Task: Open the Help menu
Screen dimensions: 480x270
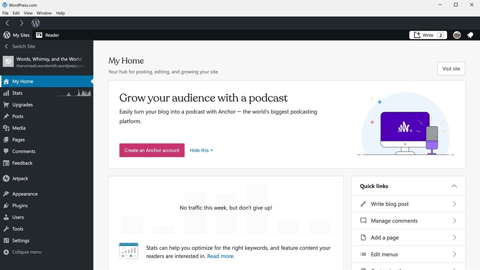Action: (x=60, y=13)
